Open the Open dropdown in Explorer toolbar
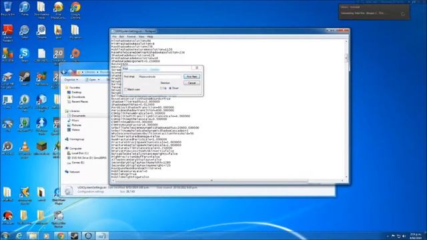Viewport: 427px width, 240px height. pyautogui.click(x=92, y=79)
